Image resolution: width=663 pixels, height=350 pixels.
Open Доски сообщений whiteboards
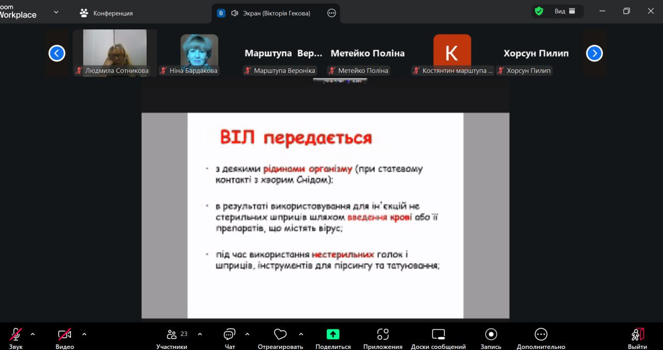pyautogui.click(x=438, y=334)
